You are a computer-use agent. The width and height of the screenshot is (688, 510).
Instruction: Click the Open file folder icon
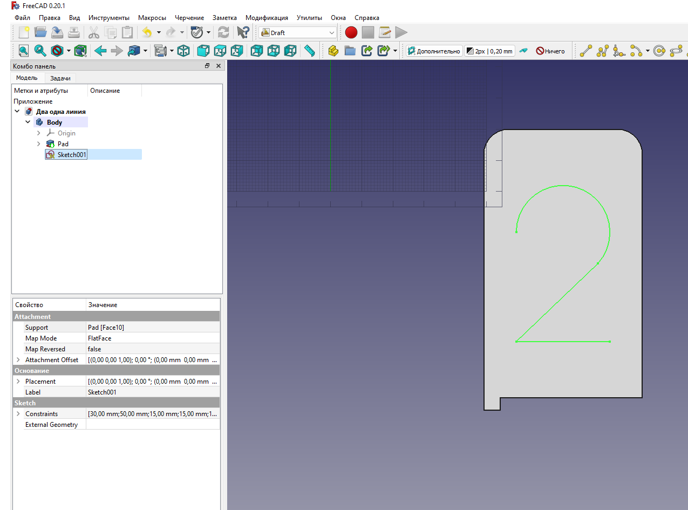click(40, 33)
